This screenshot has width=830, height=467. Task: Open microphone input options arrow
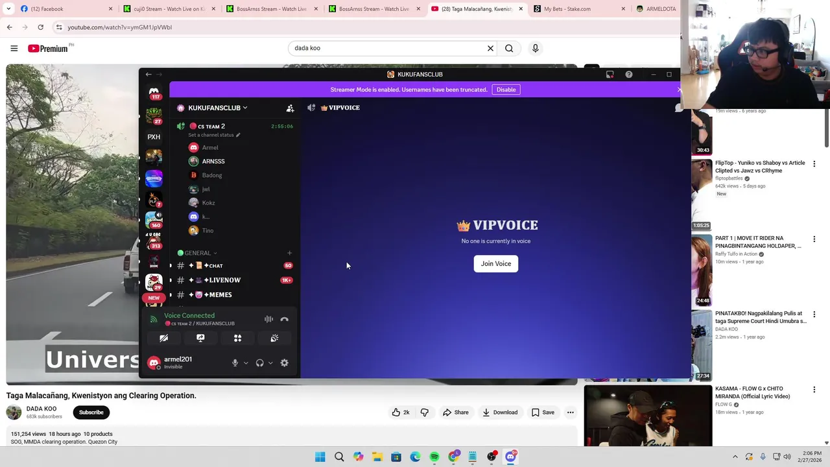(x=246, y=363)
